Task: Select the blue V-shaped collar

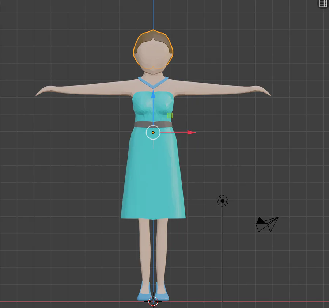Action: tap(153, 83)
